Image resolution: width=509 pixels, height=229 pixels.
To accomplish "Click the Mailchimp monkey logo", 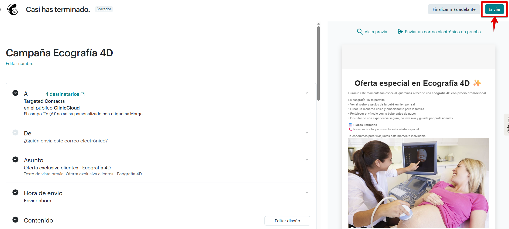I will coord(13,9).
